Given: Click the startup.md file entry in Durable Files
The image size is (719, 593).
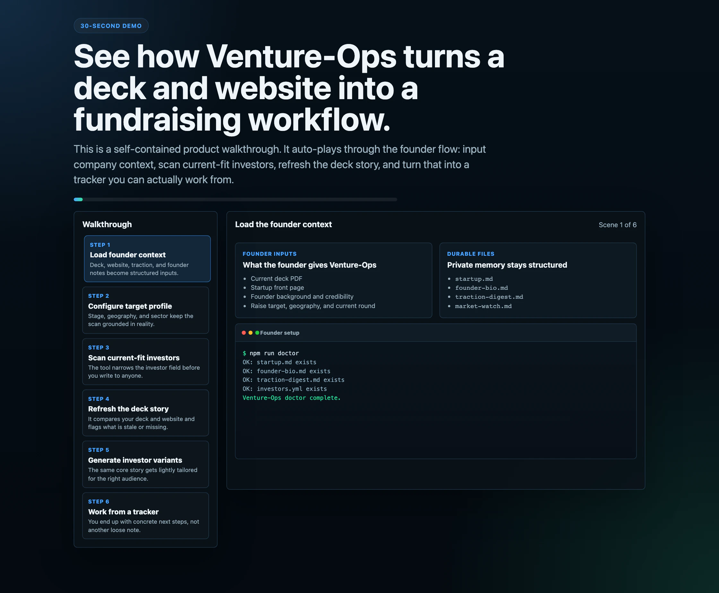Looking at the screenshot, I should pyautogui.click(x=474, y=279).
